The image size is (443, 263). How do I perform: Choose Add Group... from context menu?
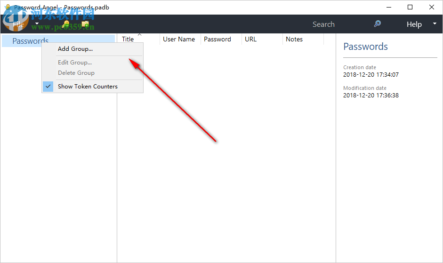click(93, 49)
